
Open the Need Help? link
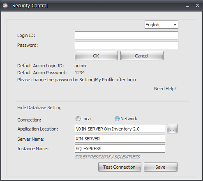click(x=165, y=89)
